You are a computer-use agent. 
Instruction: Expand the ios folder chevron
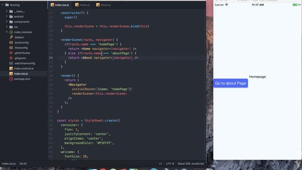coord(7,27)
